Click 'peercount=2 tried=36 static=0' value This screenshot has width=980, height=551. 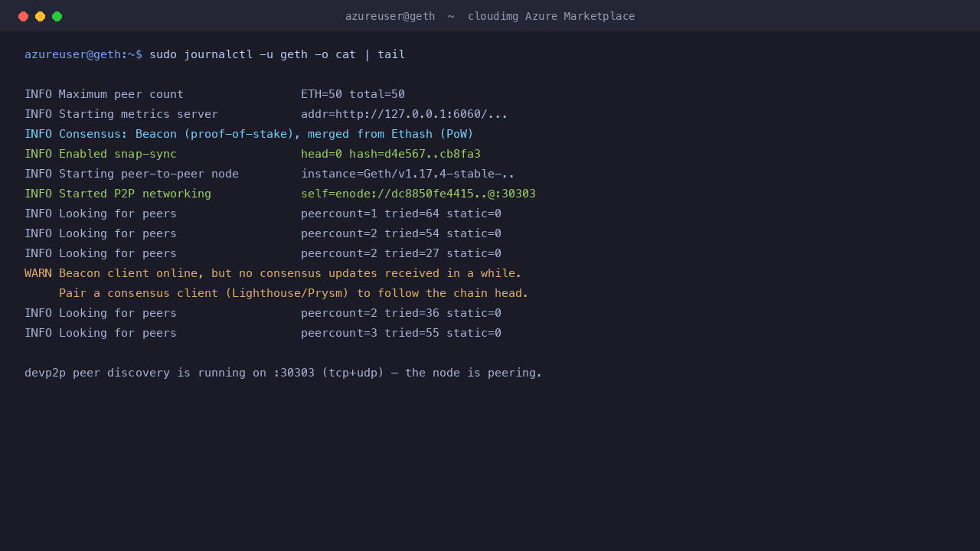(x=401, y=313)
